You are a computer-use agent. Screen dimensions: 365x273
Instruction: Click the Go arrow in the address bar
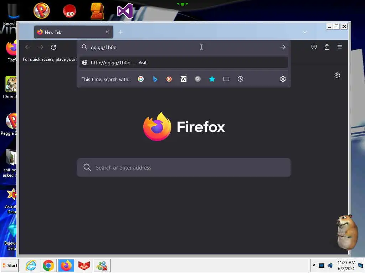283,47
